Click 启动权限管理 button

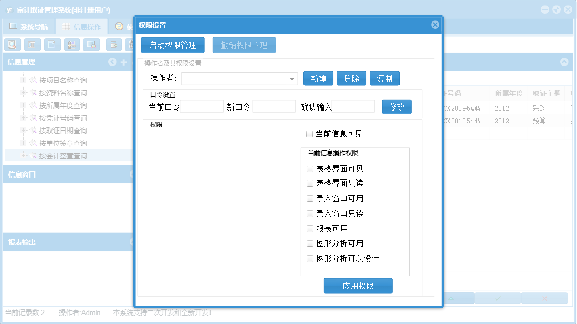(x=173, y=45)
